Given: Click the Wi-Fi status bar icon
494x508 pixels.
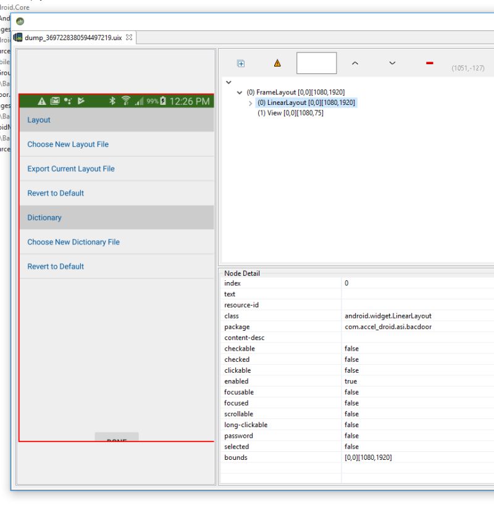Looking at the screenshot, I should [126, 101].
